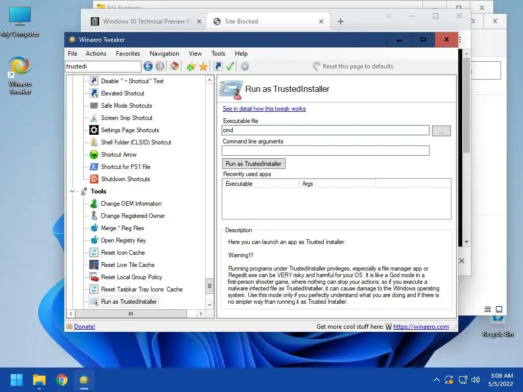Click the search box containing trustedi

[103, 66]
